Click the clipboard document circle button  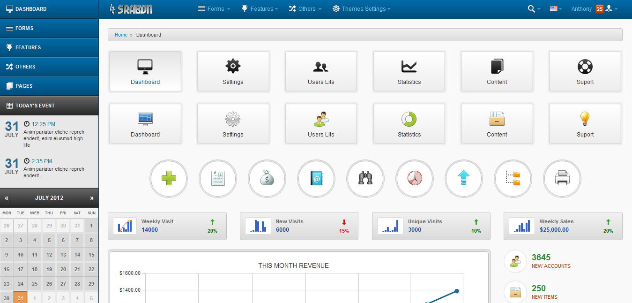(x=218, y=179)
